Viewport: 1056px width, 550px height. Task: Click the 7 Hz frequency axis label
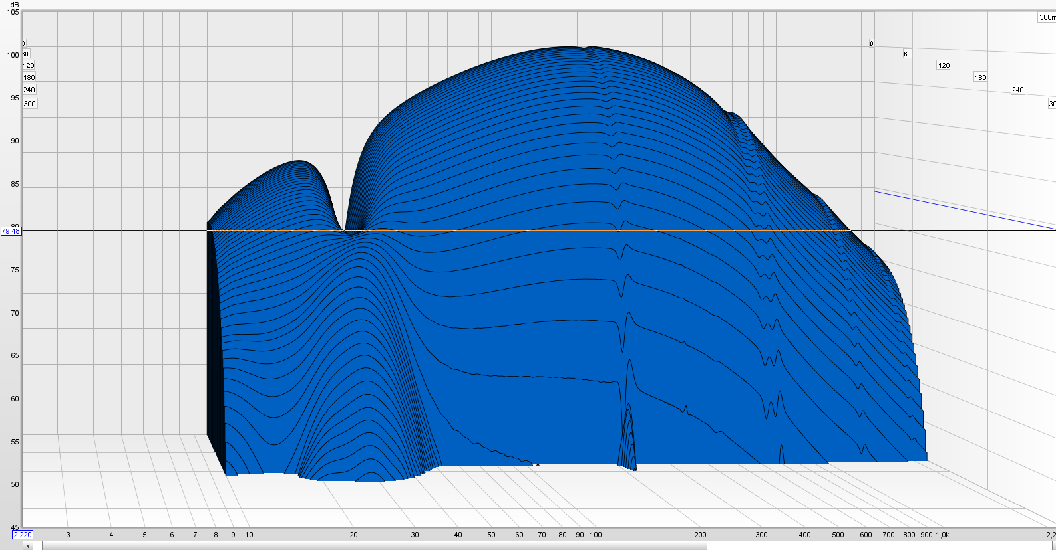(x=195, y=535)
